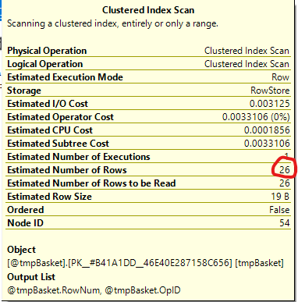Image resolution: width=298 pixels, height=302 pixels.
Task: Click the Subtree Cost value '0.0033106'
Action: tap(267, 144)
